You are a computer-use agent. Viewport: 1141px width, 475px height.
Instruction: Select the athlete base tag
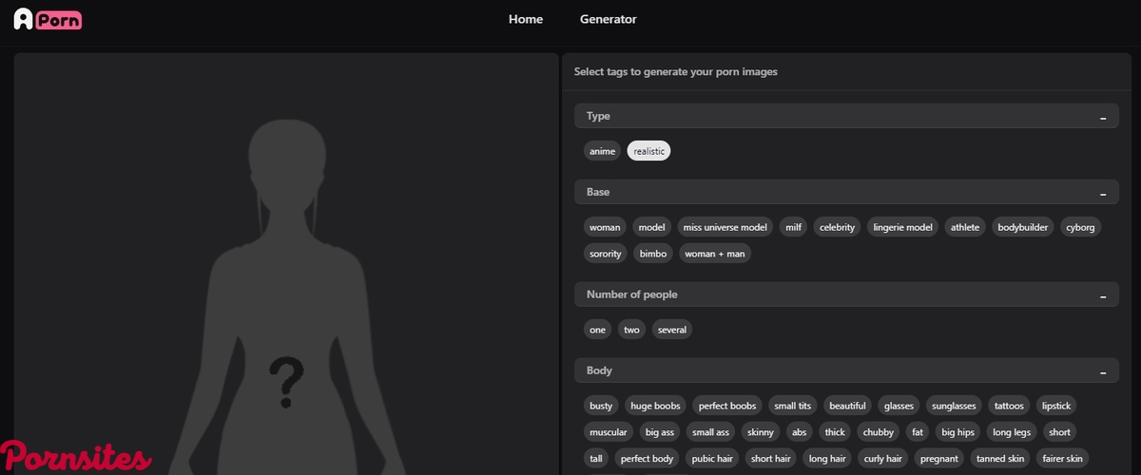pos(964,227)
